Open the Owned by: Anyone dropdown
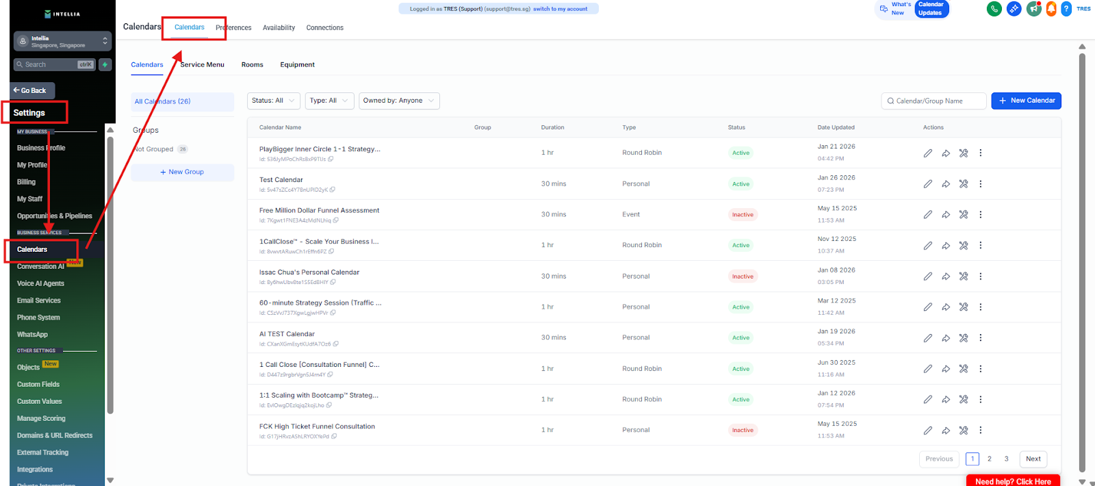Image resolution: width=1095 pixels, height=486 pixels. (399, 101)
